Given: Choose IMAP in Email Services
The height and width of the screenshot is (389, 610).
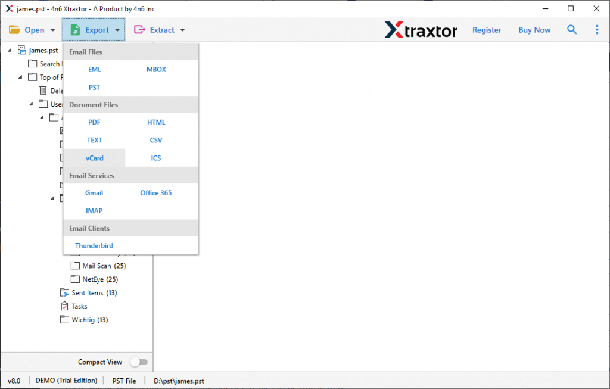Looking at the screenshot, I should pos(94,211).
